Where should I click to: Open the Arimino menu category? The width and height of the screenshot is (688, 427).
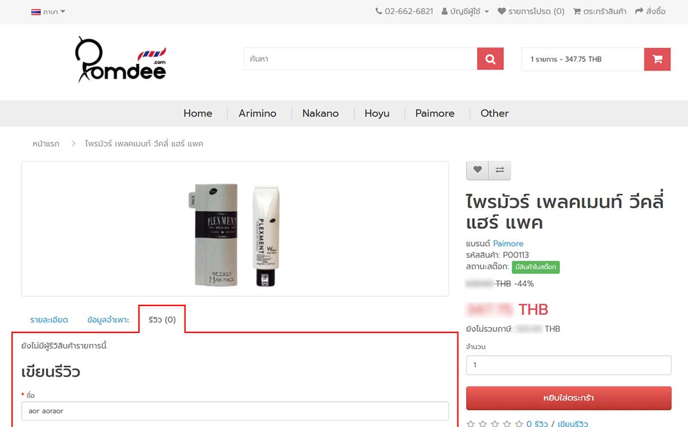coord(257,113)
